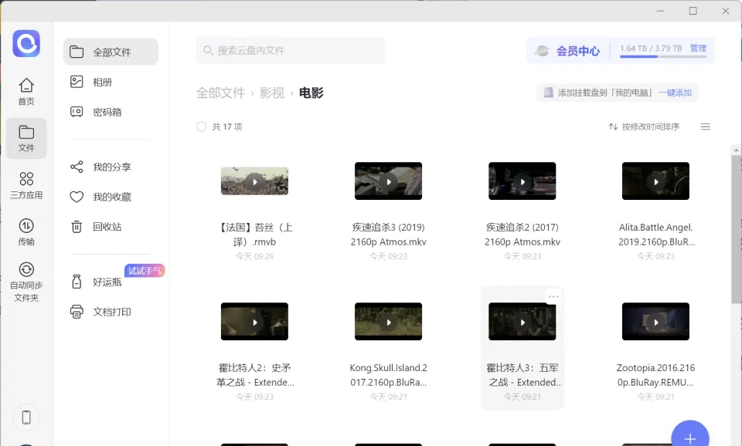Image resolution: width=742 pixels, height=446 pixels.
Task: Open the 文件 files section
Action: [26, 138]
